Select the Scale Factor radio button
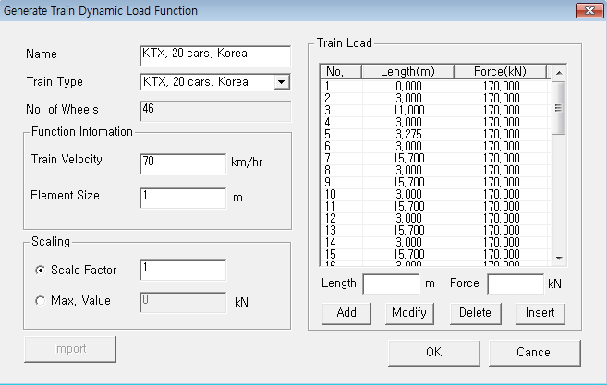 41,271
